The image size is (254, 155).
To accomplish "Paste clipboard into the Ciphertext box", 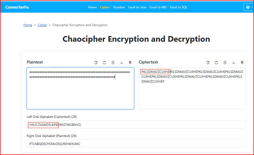I will tap(216, 62).
